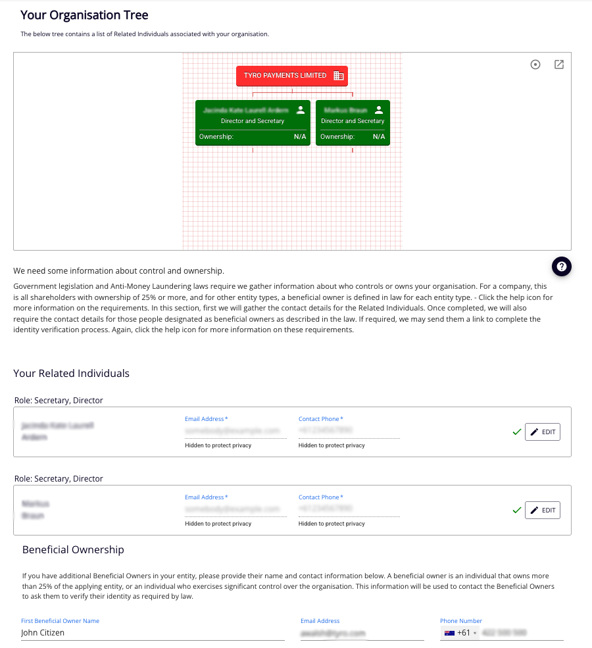Image resolution: width=592 pixels, height=648 pixels.
Task: Click the black help question-mark icon
Action: pos(562,266)
